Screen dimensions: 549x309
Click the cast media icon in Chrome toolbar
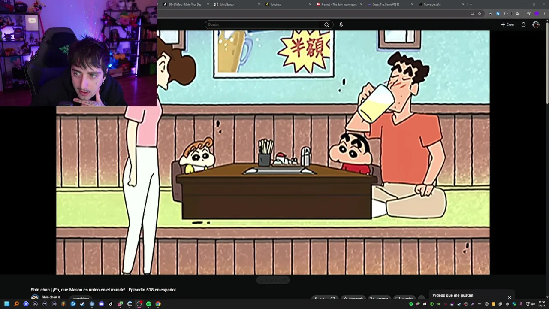528,13
